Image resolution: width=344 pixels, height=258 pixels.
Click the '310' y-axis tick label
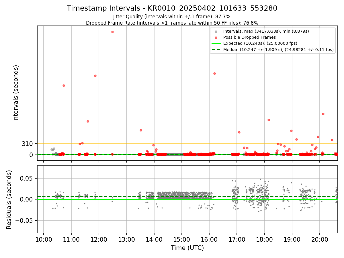(28, 144)
